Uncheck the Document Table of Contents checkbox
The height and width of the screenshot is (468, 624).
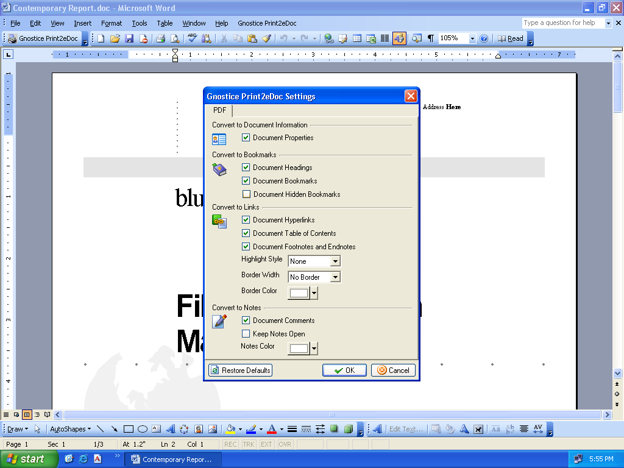pos(246,233)
